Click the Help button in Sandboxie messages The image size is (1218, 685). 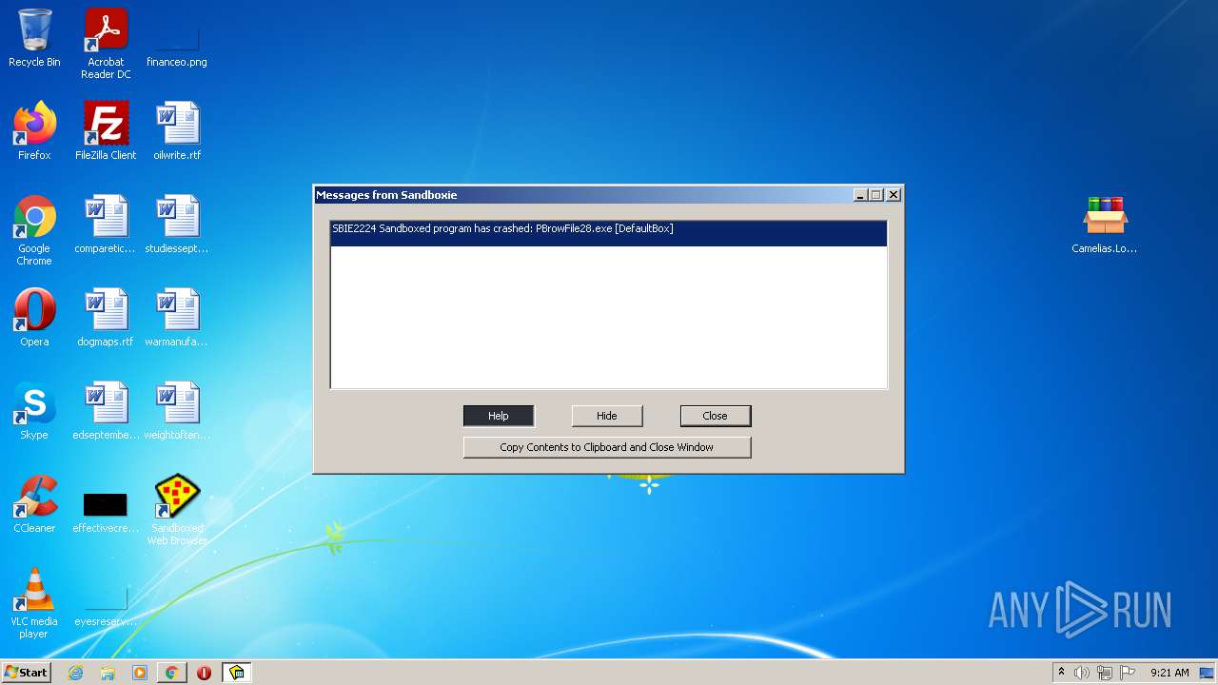499,416
